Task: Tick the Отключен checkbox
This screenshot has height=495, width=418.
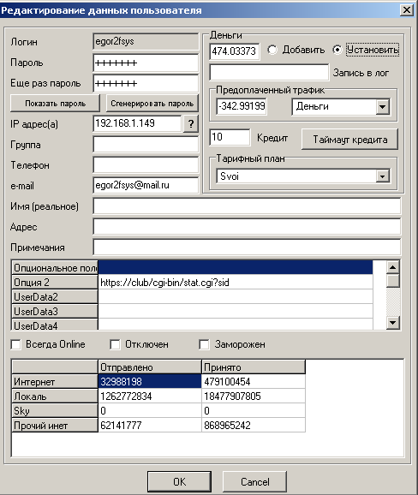Action: [115, 344]
